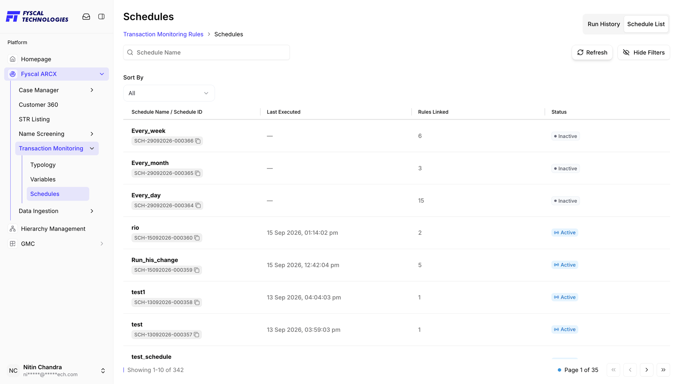Expand Case Manager submenu
Image resolution: width=680 pixels, height=384 pixels.
click(x=92, y=90)
